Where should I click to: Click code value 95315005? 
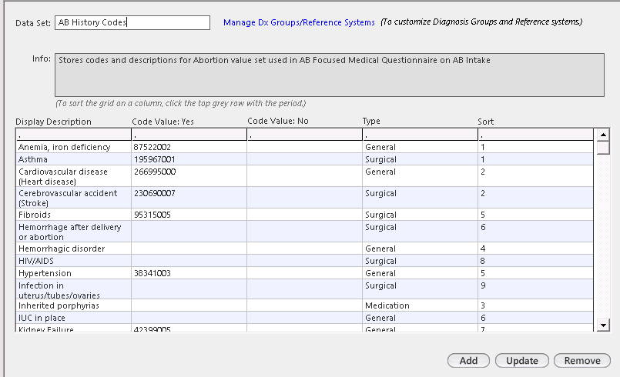189,215
